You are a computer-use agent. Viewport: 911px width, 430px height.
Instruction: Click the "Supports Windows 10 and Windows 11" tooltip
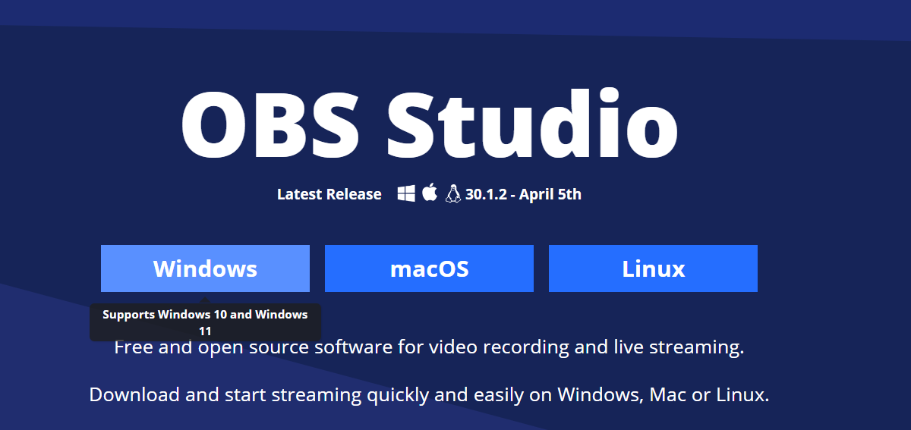[x=205, y=322]
